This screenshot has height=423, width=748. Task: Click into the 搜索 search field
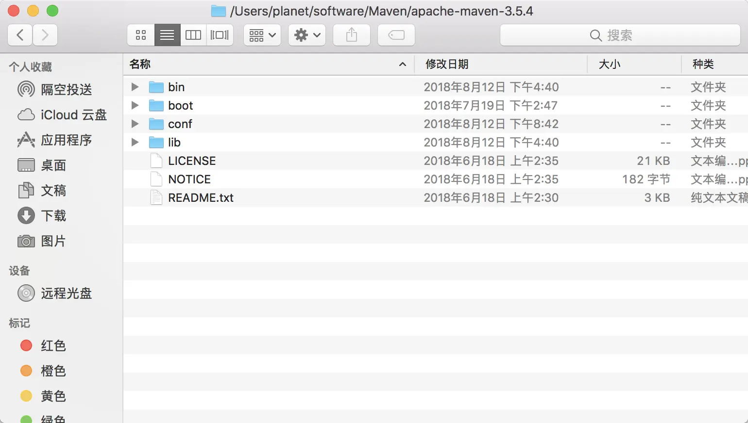[x=620, y=35]
